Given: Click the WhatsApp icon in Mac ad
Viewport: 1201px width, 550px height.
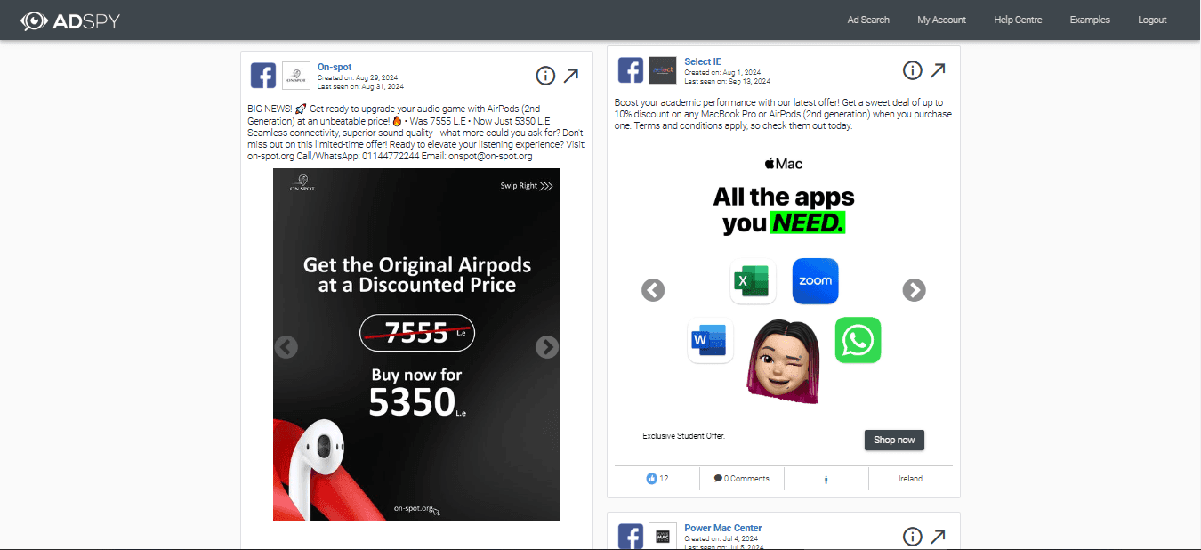Looking at the screenshot, I should pyautogui.click(x=858, y=340).
